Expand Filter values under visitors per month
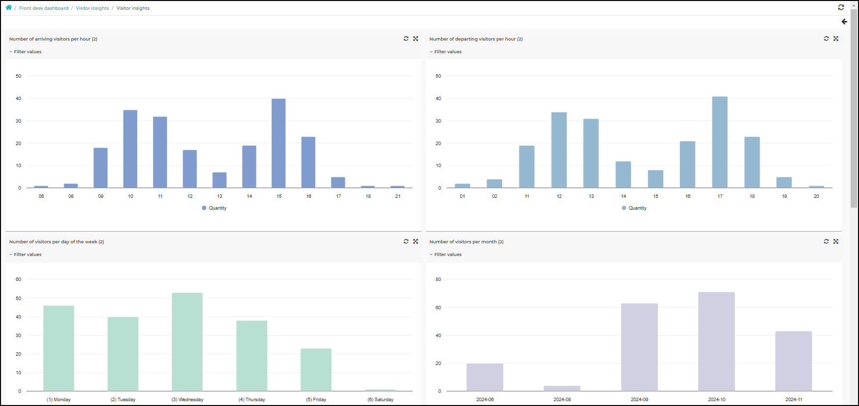 (x=446, y=255)
